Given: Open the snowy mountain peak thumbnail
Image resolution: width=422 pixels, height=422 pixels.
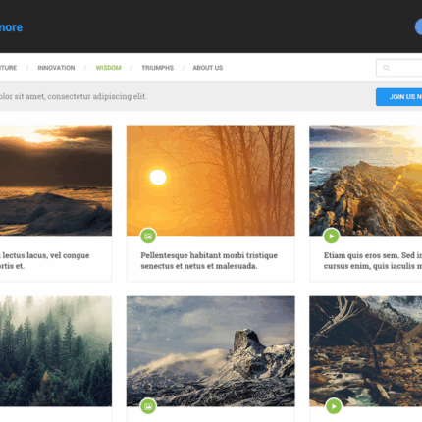Looking at the screenshot, I should click(211, 351).
